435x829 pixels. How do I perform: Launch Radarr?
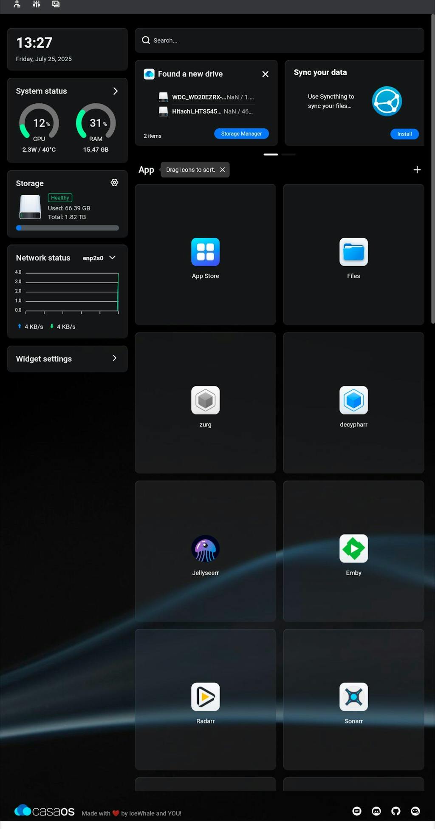coord(205,697)
